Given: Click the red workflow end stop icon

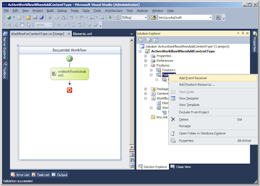Looking at the screenshot, I should pyautogui.click(x=69, y=90).
